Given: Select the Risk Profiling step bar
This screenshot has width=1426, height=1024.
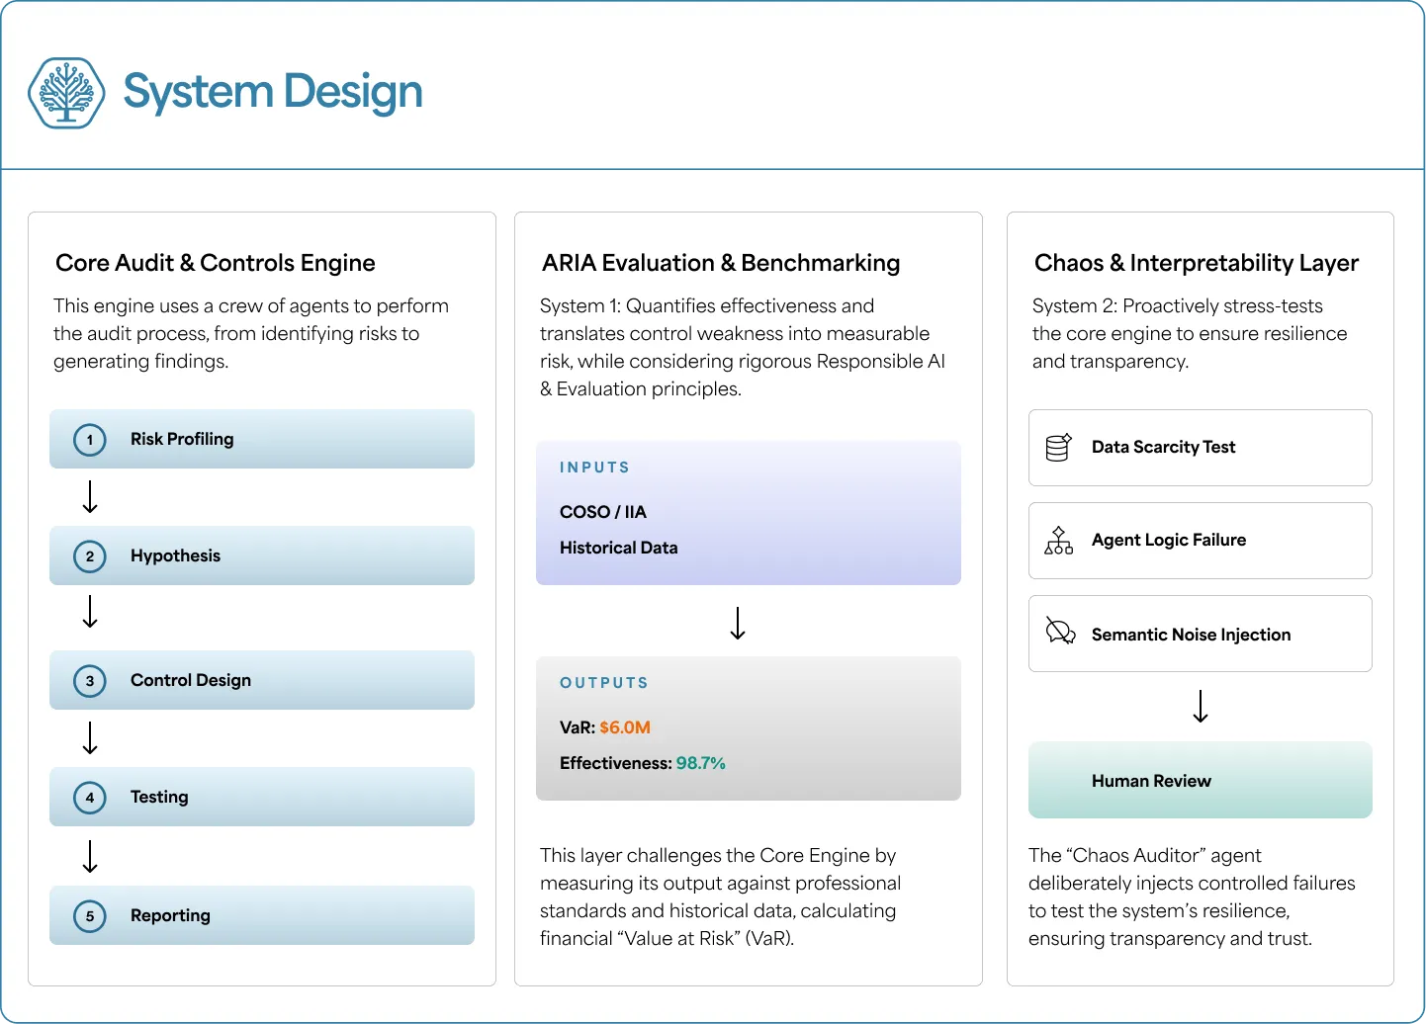Looking at the screenshot, I should pos(262,439).
